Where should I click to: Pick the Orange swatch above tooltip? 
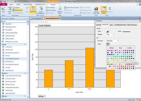pyautogui.click(x=126, y=60)
